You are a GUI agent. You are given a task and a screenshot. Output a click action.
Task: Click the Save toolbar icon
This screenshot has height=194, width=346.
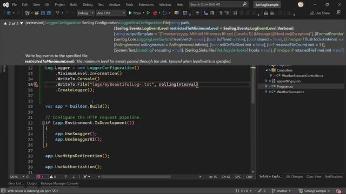(x=43, y=13)
